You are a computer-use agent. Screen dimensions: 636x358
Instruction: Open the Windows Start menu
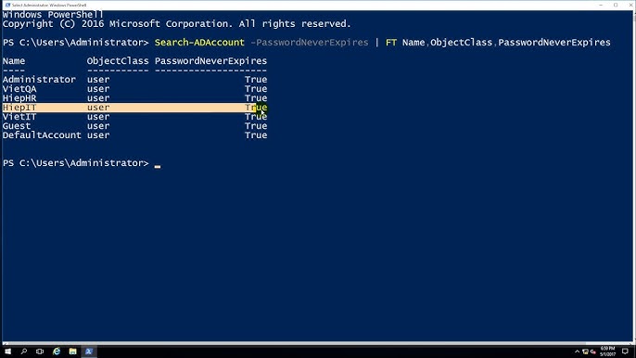tap(7, 352)
